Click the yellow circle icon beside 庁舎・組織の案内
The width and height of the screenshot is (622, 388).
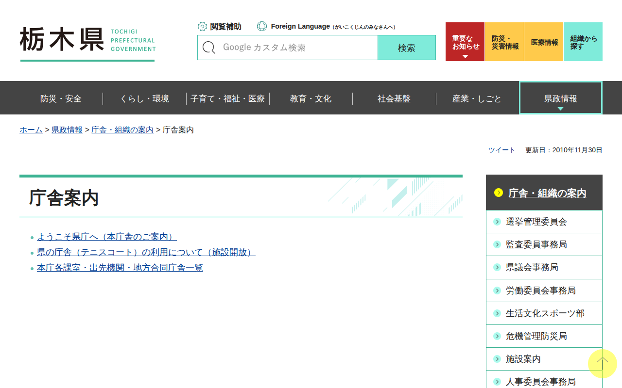[x=499, y=193]
